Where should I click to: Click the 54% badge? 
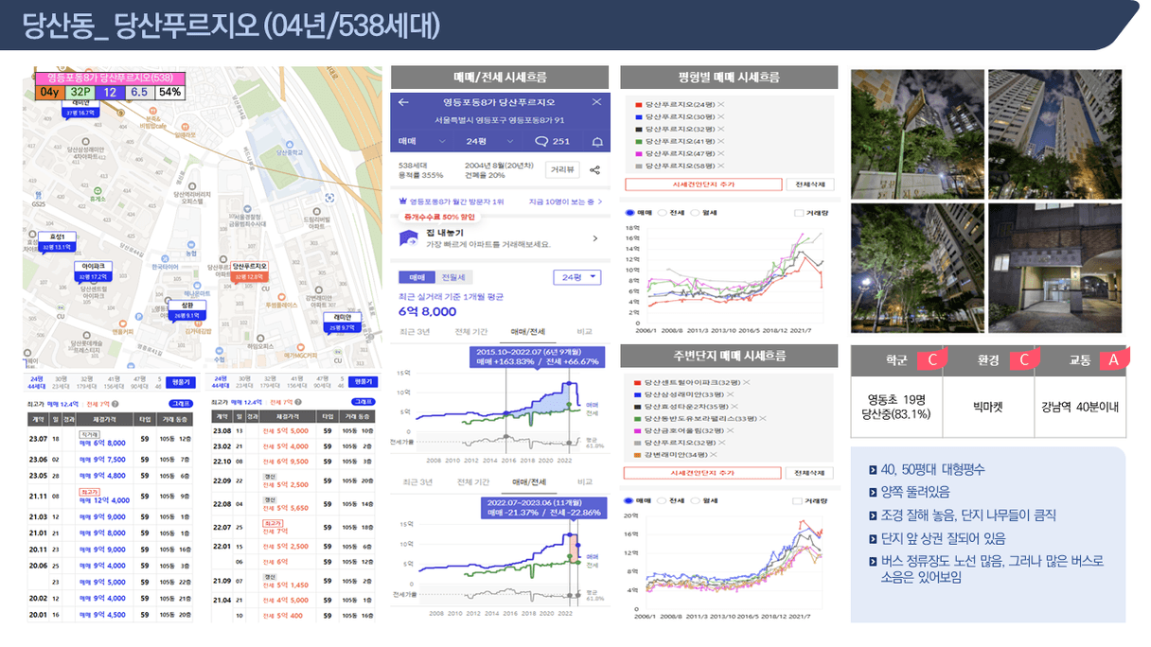170,92
